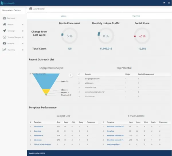This screenshot has height=156, width=172.
Task: Click the blue Open segment of the funnel
Action: (x=46, y=80)
